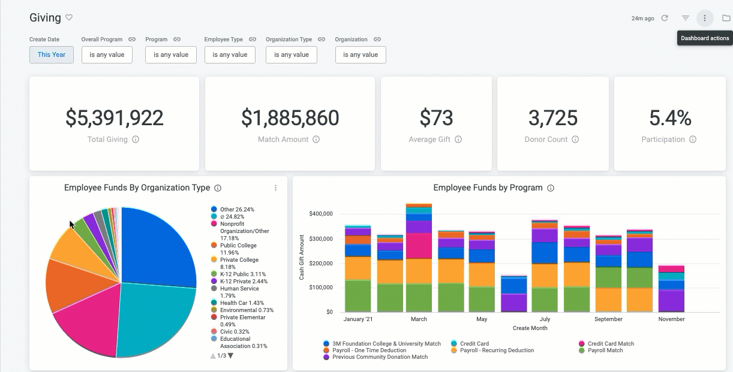Click link icon beside Overall Program filter

pyautogui.click(x=132, y=40)
